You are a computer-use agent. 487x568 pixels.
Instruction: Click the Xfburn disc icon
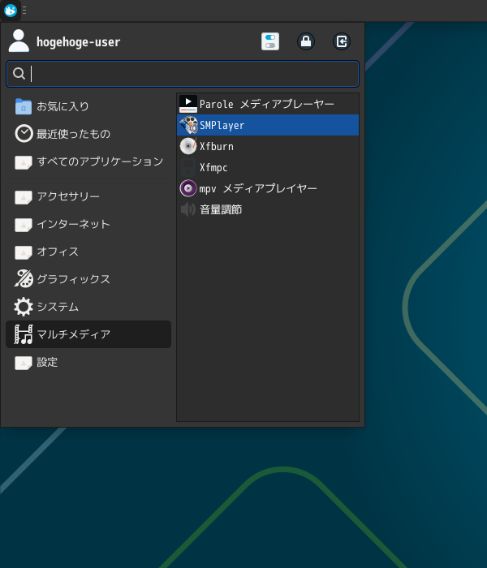pyautogui.click(x=188, y=146)
